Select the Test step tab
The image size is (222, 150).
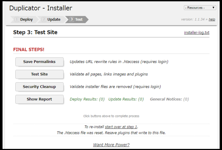click(x=77, y=19)
